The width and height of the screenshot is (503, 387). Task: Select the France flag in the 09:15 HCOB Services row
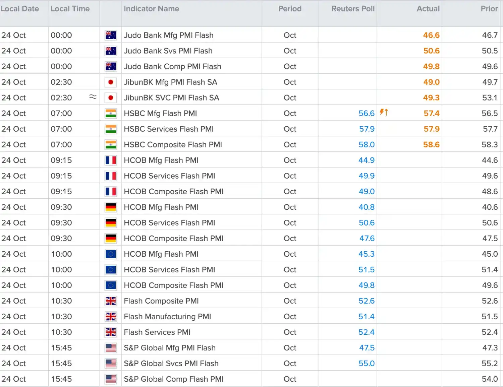(111, 176)
